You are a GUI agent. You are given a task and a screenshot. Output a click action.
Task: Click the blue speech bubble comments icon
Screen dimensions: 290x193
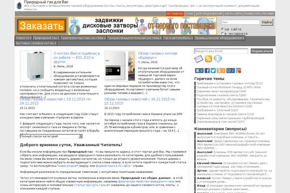pyautogui.click(x=217, y=59)
